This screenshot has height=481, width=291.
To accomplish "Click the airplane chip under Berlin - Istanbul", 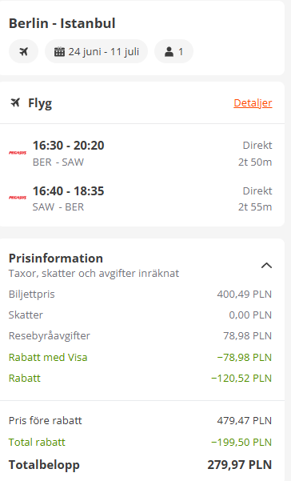I will 24,51.
